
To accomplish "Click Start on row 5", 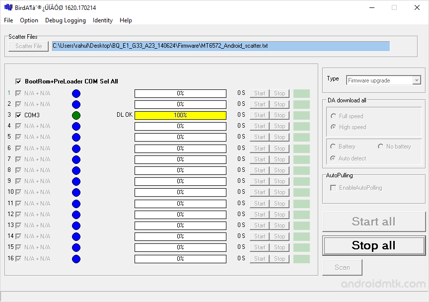I will (259, 137).
